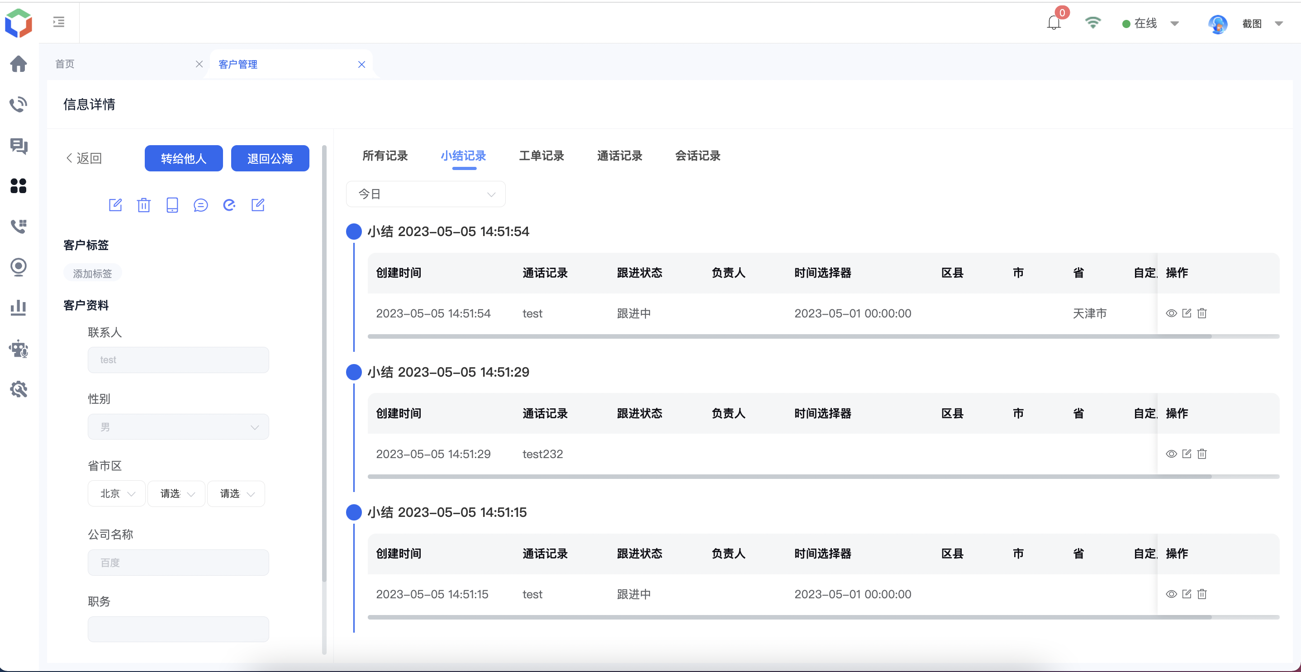Screen dimensions: 1301x672
Task: Open the home icon in the sidebar
Action: [19, 64]
